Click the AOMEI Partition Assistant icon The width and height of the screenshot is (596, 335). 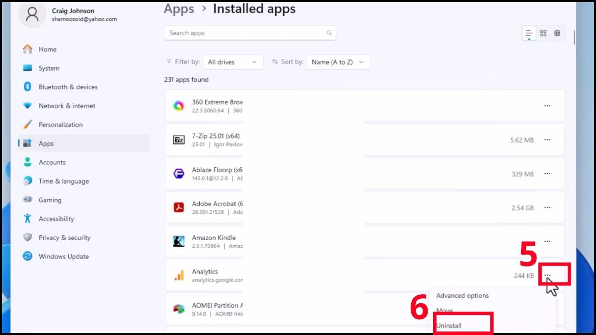179,309
